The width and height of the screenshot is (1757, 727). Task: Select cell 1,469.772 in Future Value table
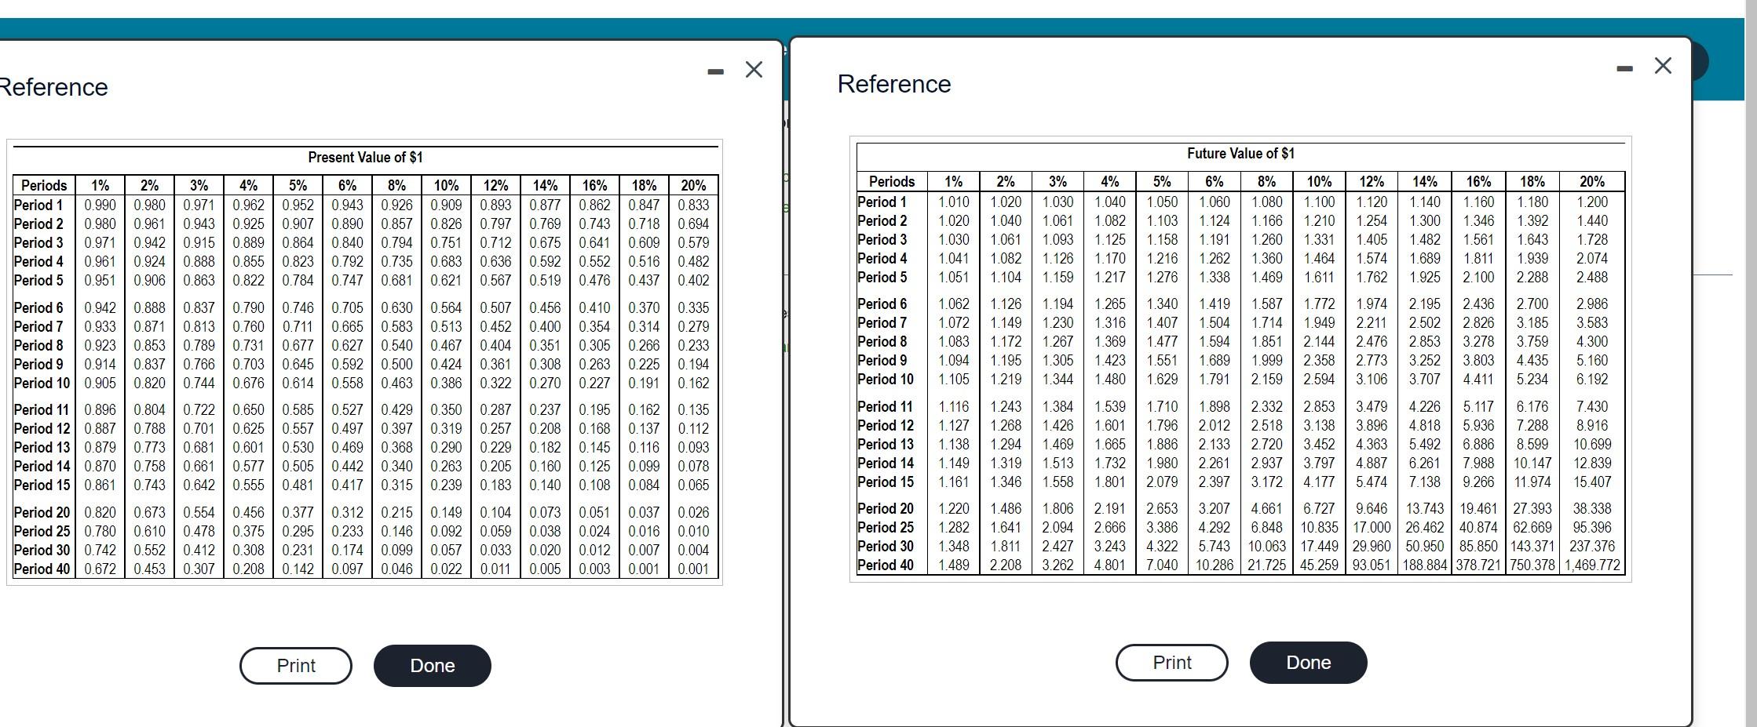[x=1592, y=565]
